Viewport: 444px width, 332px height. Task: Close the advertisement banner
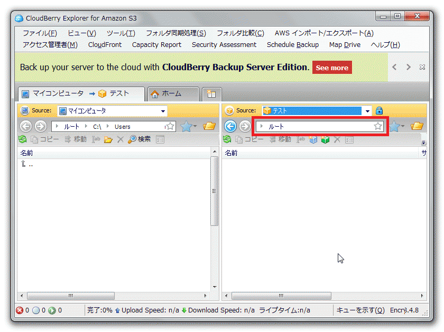click(422, 67)
